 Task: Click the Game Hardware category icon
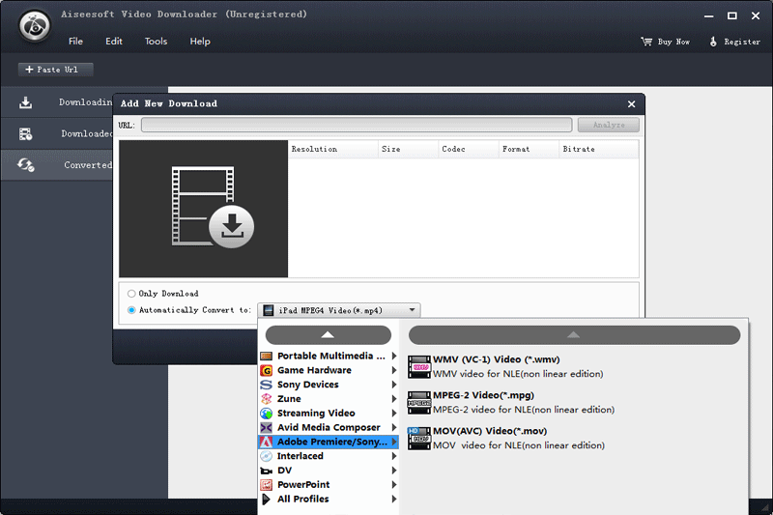pos(267,370)
